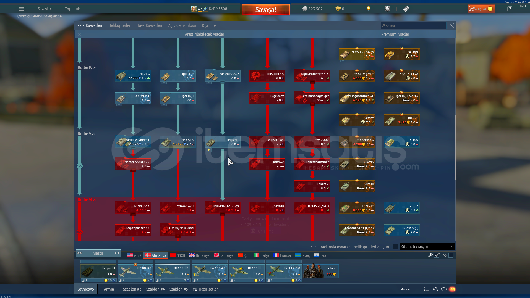This screenshot has width=530, height=298.
Task: Select the locked Wiesel 1A4 vehicle
Action: [x=267, y=142]
